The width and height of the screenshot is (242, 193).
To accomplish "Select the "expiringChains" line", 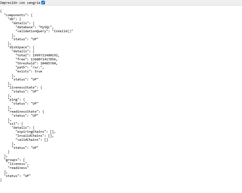I will pos(35,132).
